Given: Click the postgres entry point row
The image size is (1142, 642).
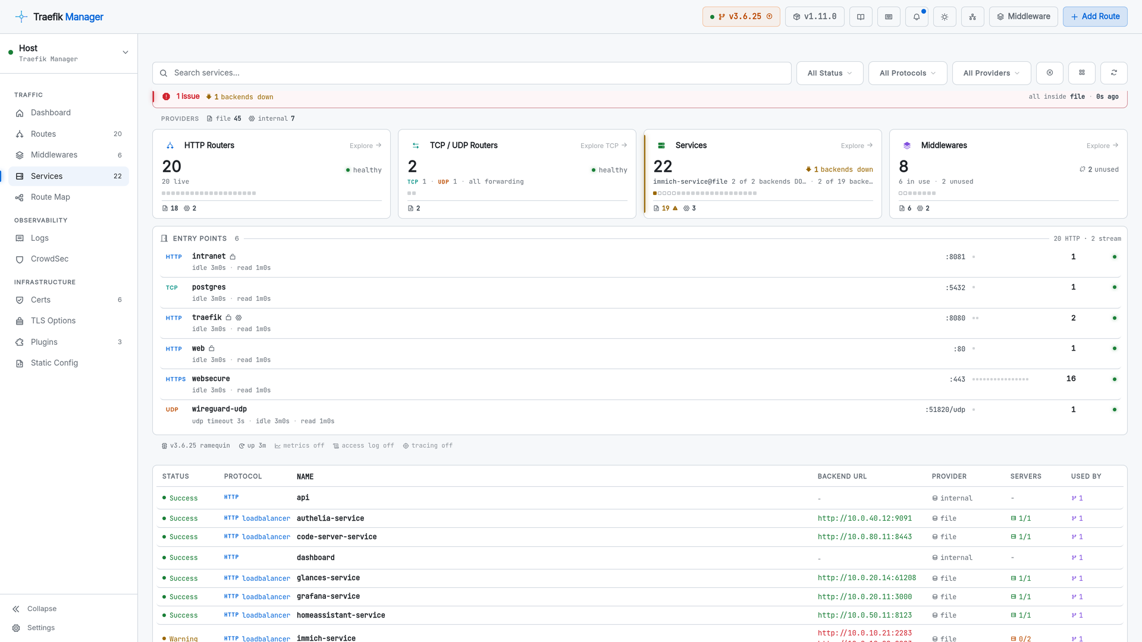Looking at the screenshot, I should (640, 292).
